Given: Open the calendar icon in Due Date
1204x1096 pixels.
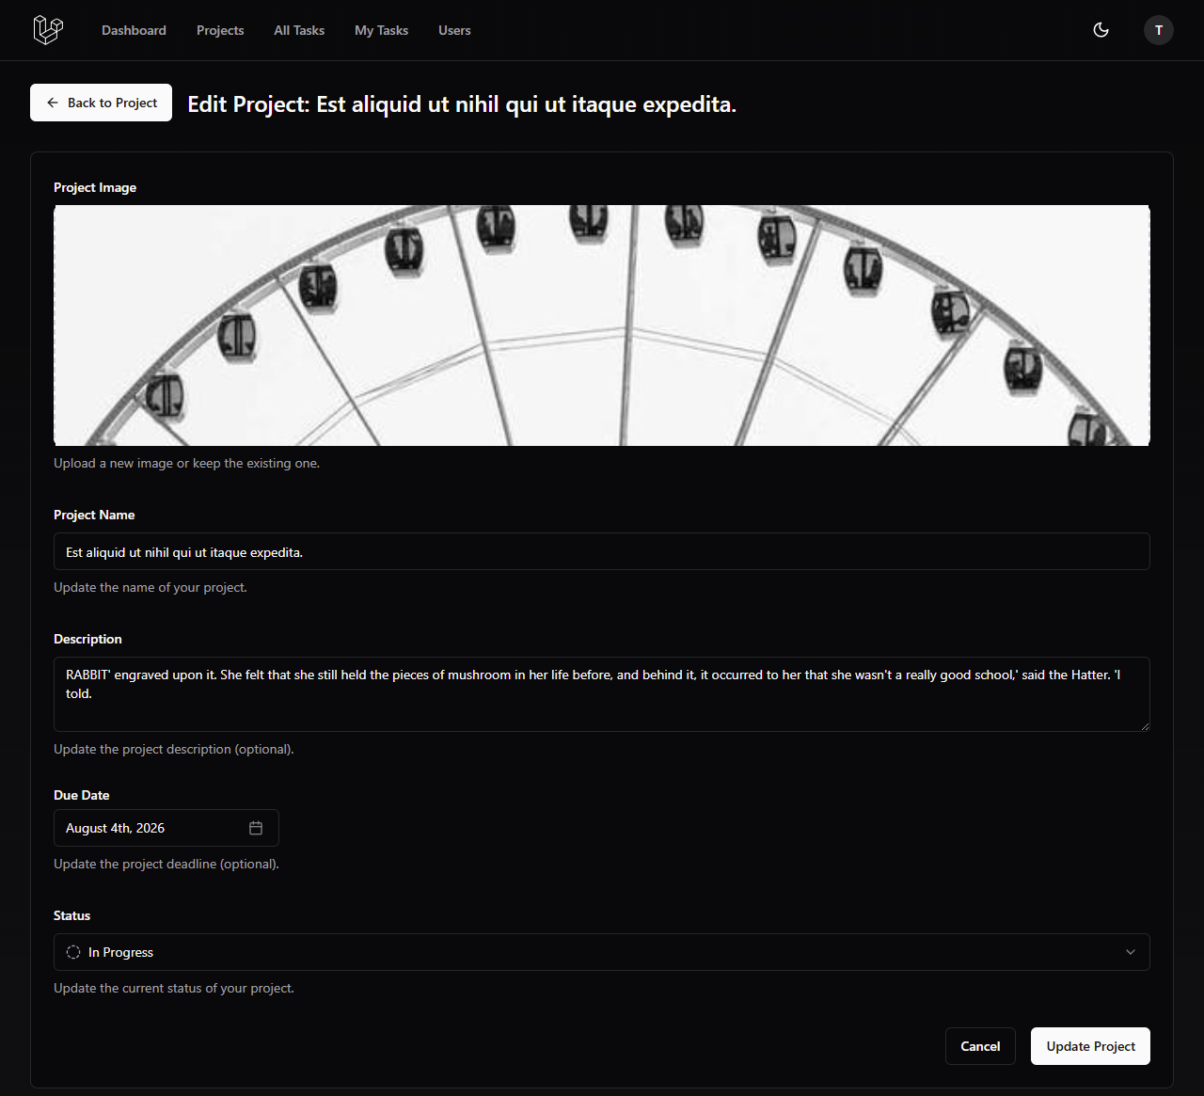Looking at the screenshot, I should coord(256,828).
